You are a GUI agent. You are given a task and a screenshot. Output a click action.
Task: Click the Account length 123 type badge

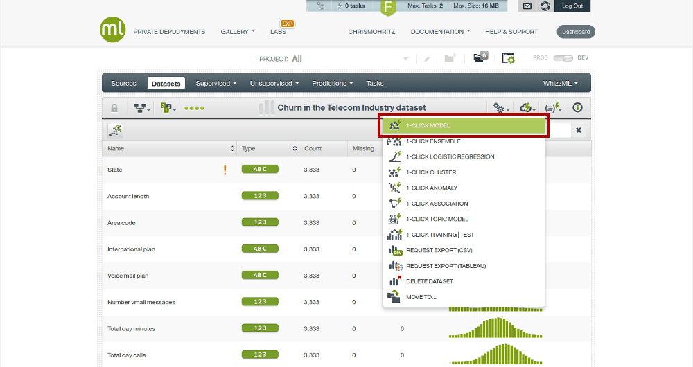pyautogui.click(x=260, y=196)
